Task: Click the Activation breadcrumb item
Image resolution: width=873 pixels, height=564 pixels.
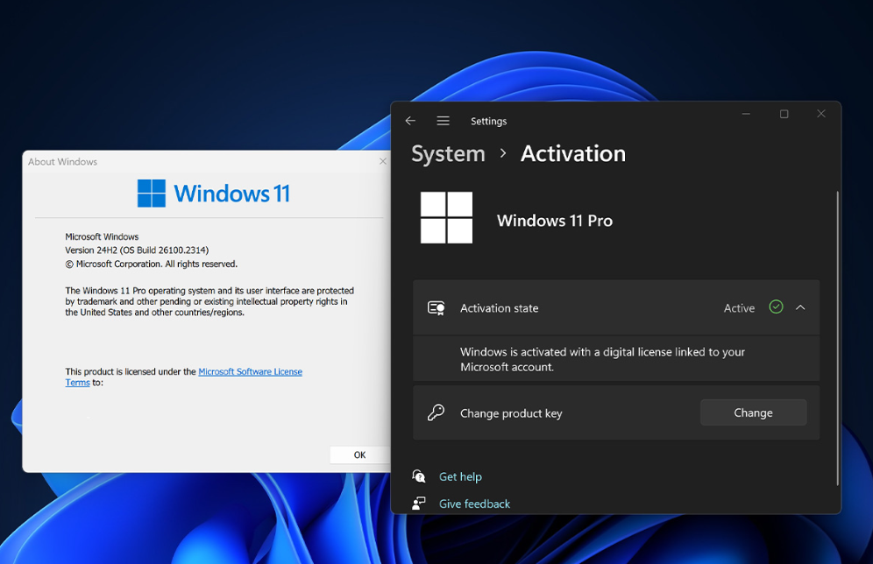Action: (573, 153)
